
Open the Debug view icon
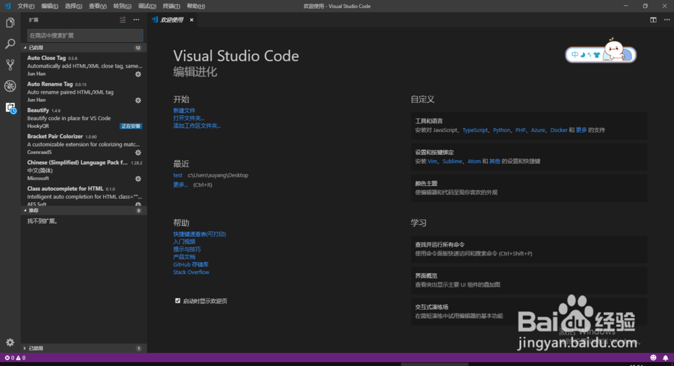(x=10, y=86)
